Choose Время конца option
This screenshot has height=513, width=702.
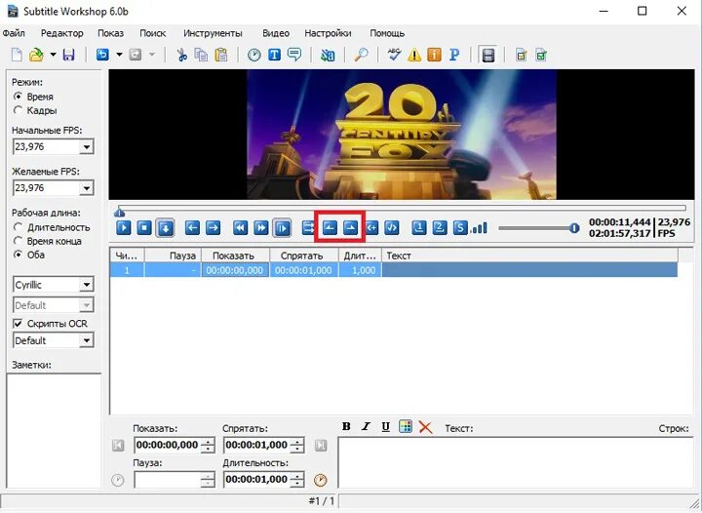click(x=18, y=241)
